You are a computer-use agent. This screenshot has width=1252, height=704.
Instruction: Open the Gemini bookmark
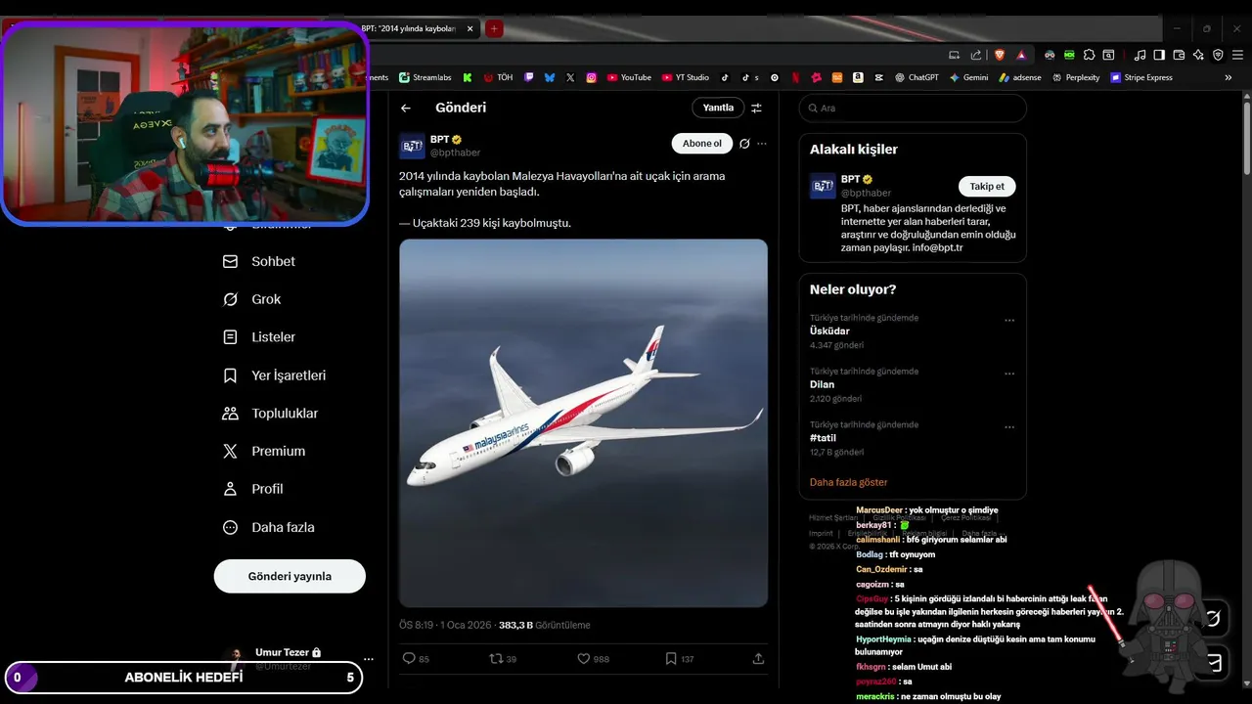pyautogui.click(x=969, y=77)
